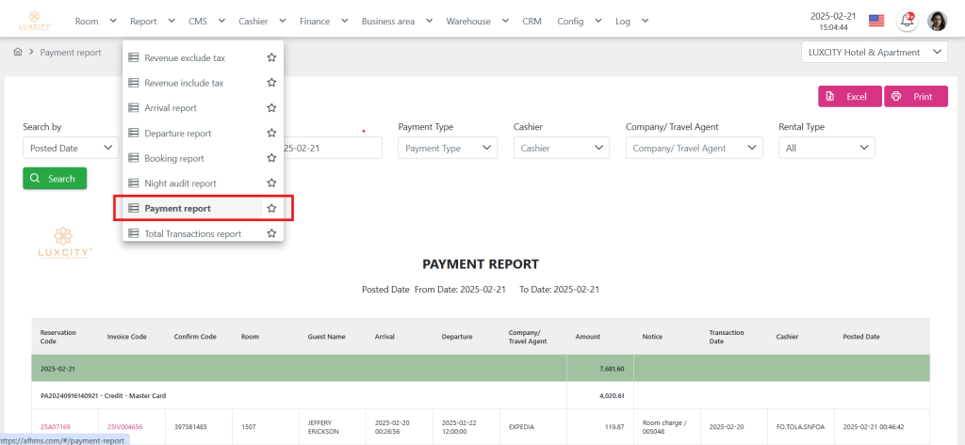Open the user profile avatar
965x445 pixels.
938,21
